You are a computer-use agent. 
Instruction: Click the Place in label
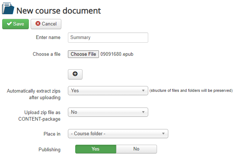[x=52, y=134]
